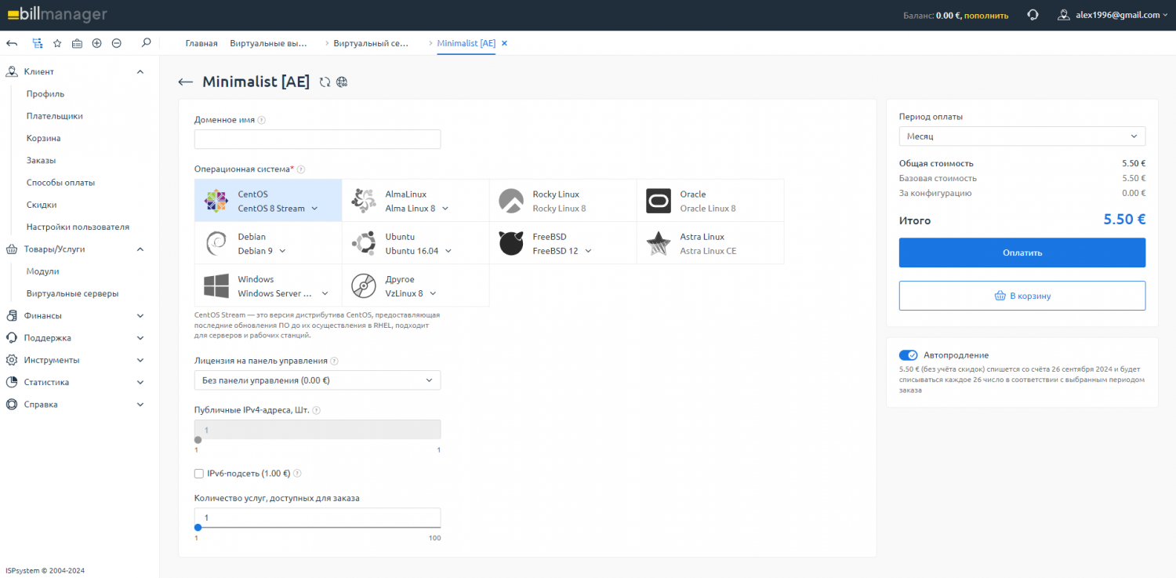1176x578 pixels.
Task: Click the star favorites icon in toolbar
Action: tap(57, 43)
